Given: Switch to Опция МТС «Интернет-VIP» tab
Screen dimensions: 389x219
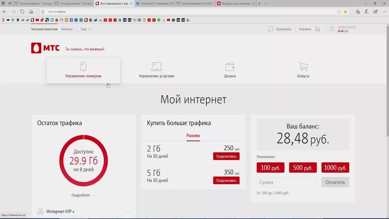Looking at the screenshot, I should point(154,4).
